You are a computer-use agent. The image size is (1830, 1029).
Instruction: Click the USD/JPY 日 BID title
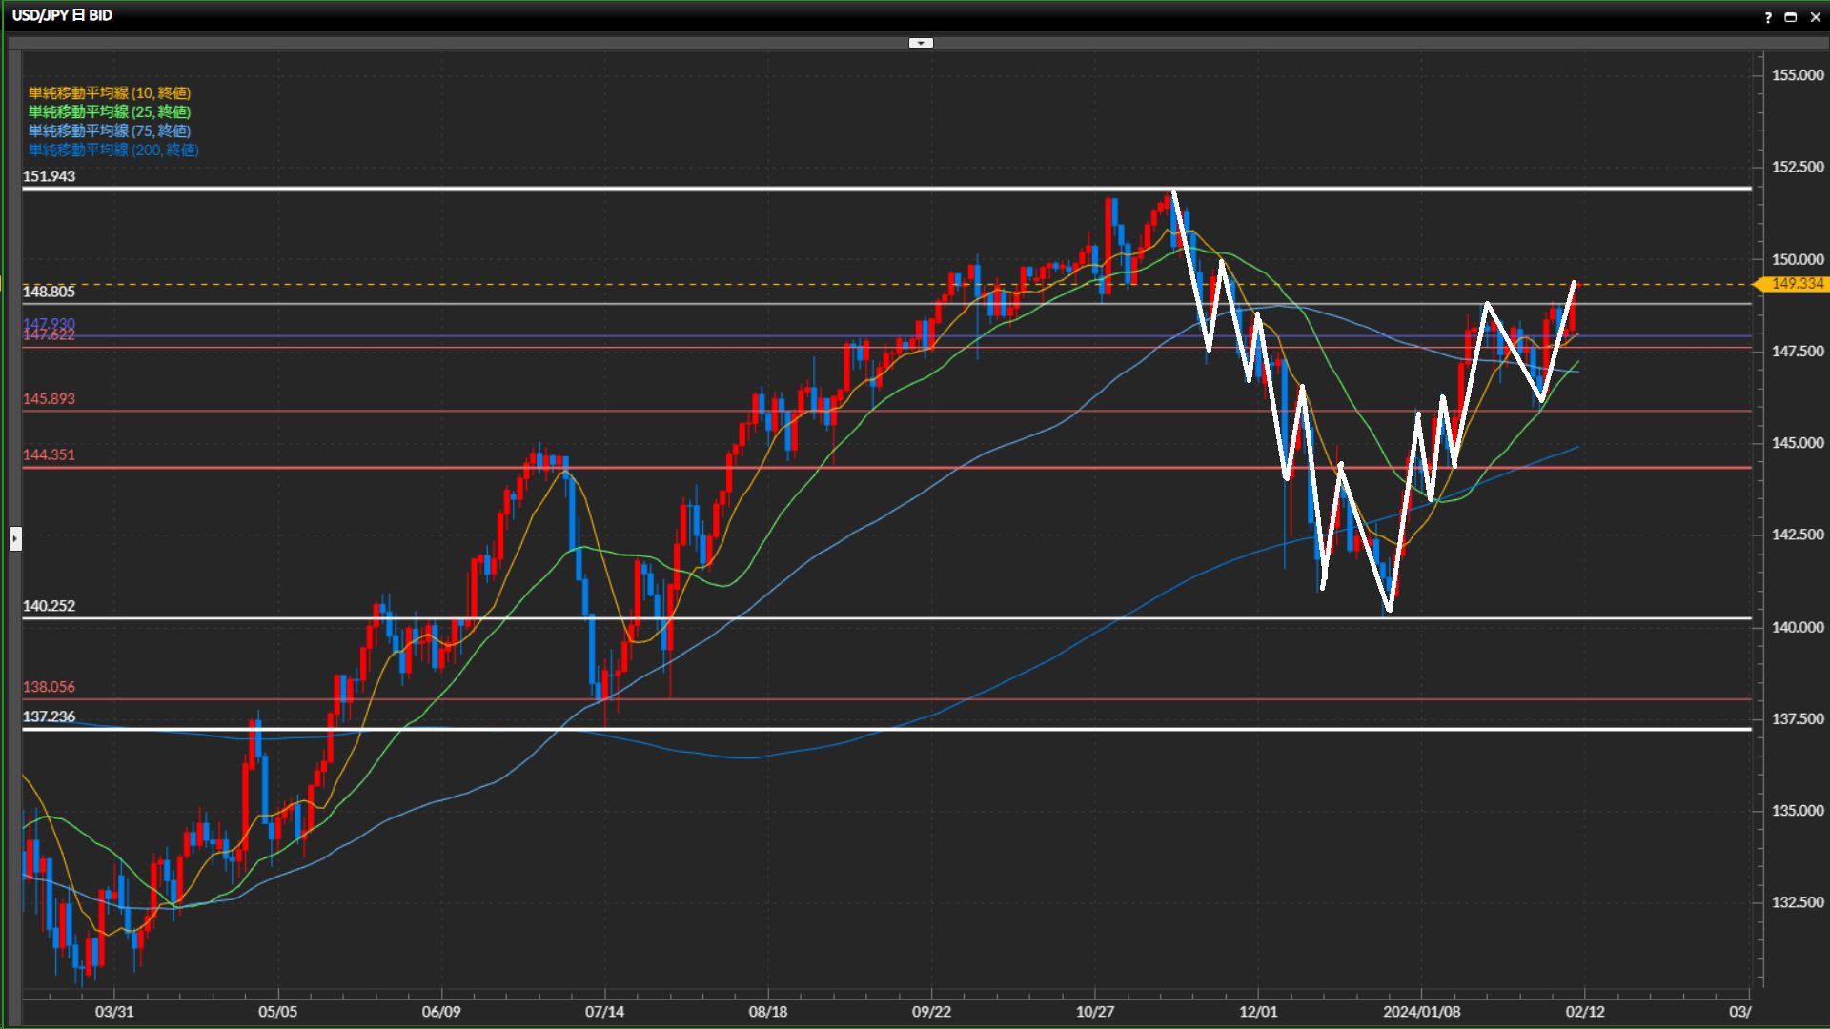point(62,15)
